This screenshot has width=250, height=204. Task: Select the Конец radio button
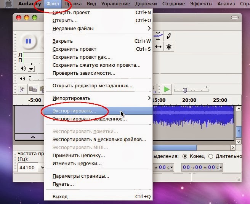pos(184,156)
